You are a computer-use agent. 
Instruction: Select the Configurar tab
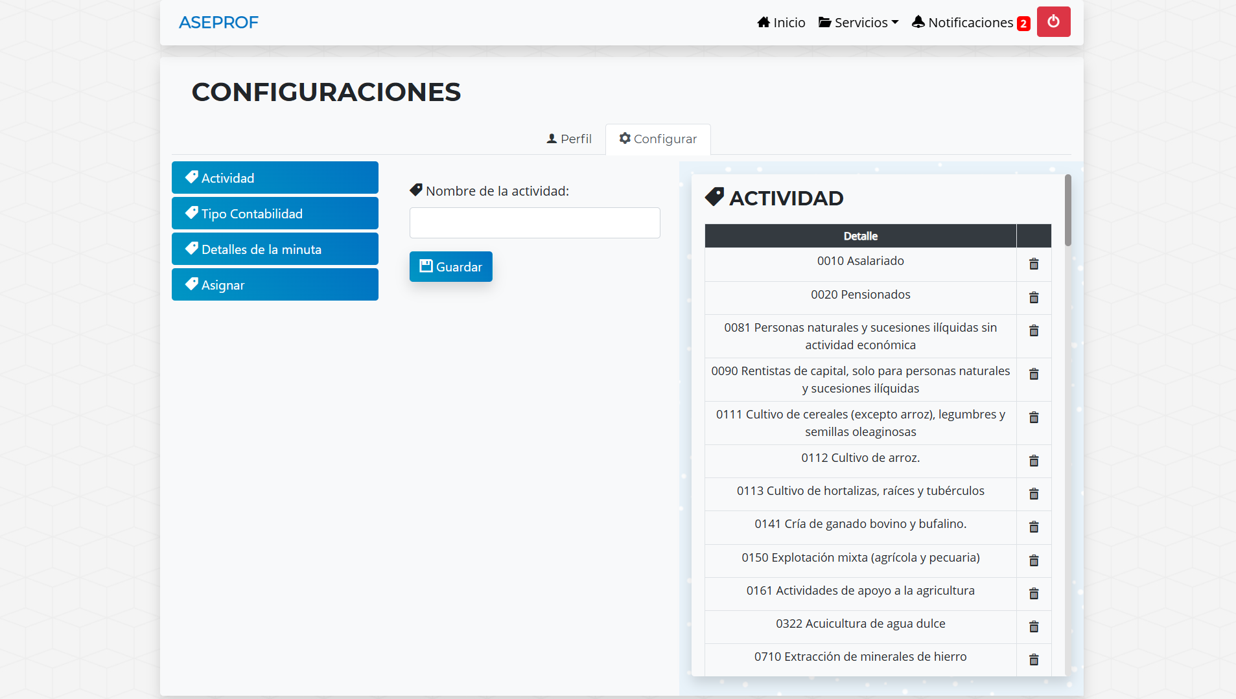point(658,139)
